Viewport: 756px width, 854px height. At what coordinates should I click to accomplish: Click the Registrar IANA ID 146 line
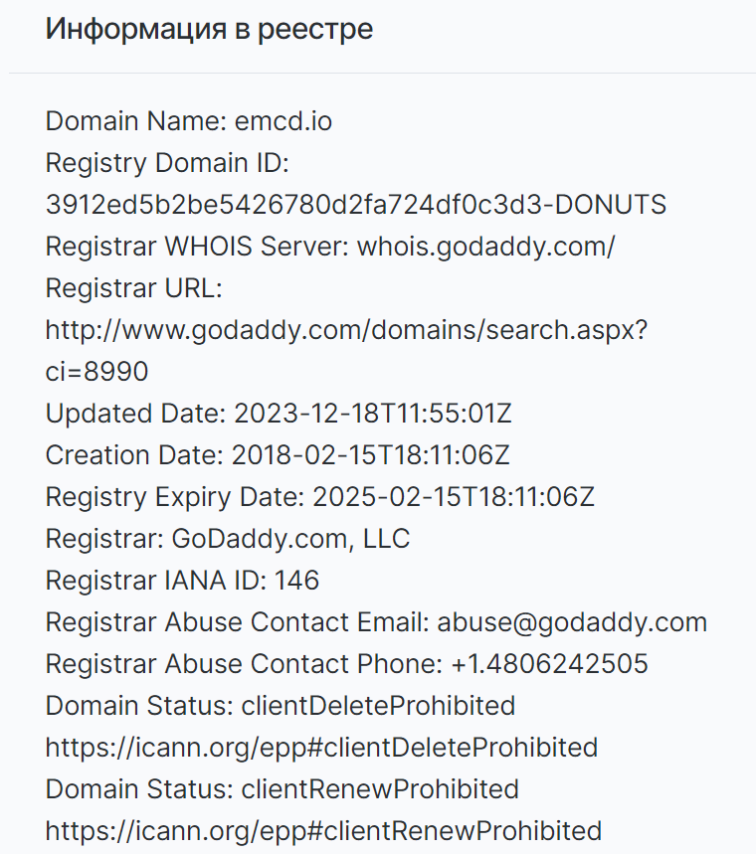tap(182, 581)
